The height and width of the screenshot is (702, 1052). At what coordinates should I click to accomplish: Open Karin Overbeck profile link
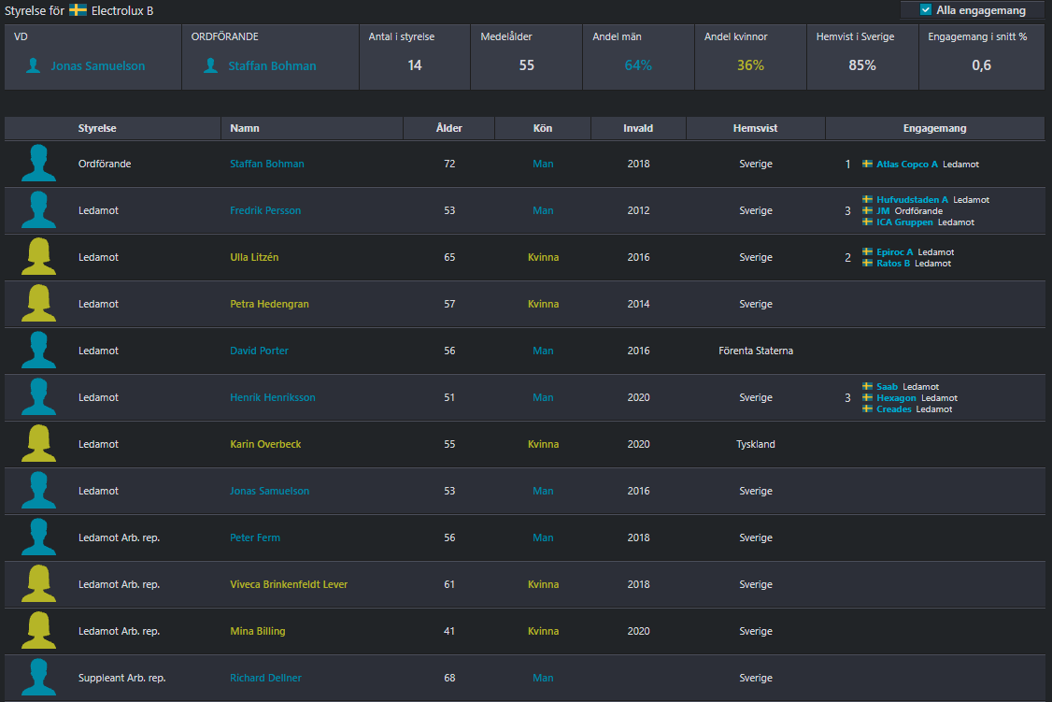pyautogui.click(x=265, y=444)
